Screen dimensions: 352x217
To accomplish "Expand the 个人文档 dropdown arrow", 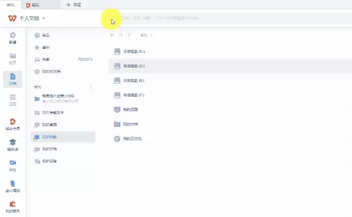I will 44,18.
